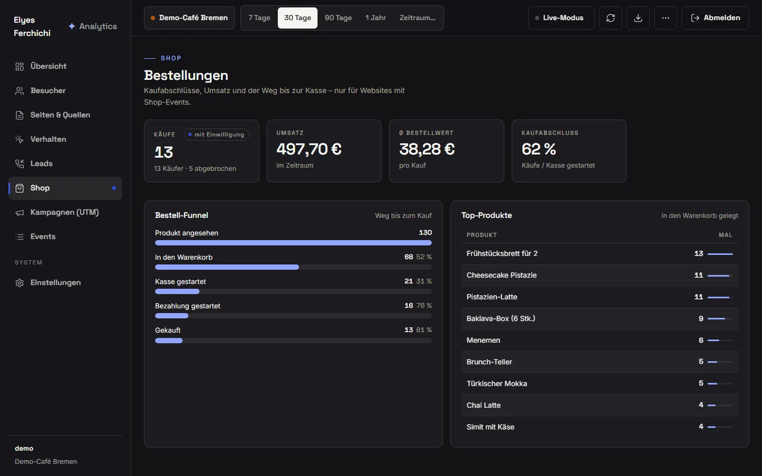Click the Elyes Ferchichi brand name

32,26
